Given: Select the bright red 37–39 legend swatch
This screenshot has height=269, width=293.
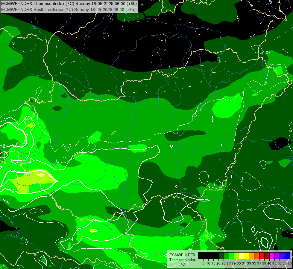Looking at the screenshot, I should (x=262, y=256).
